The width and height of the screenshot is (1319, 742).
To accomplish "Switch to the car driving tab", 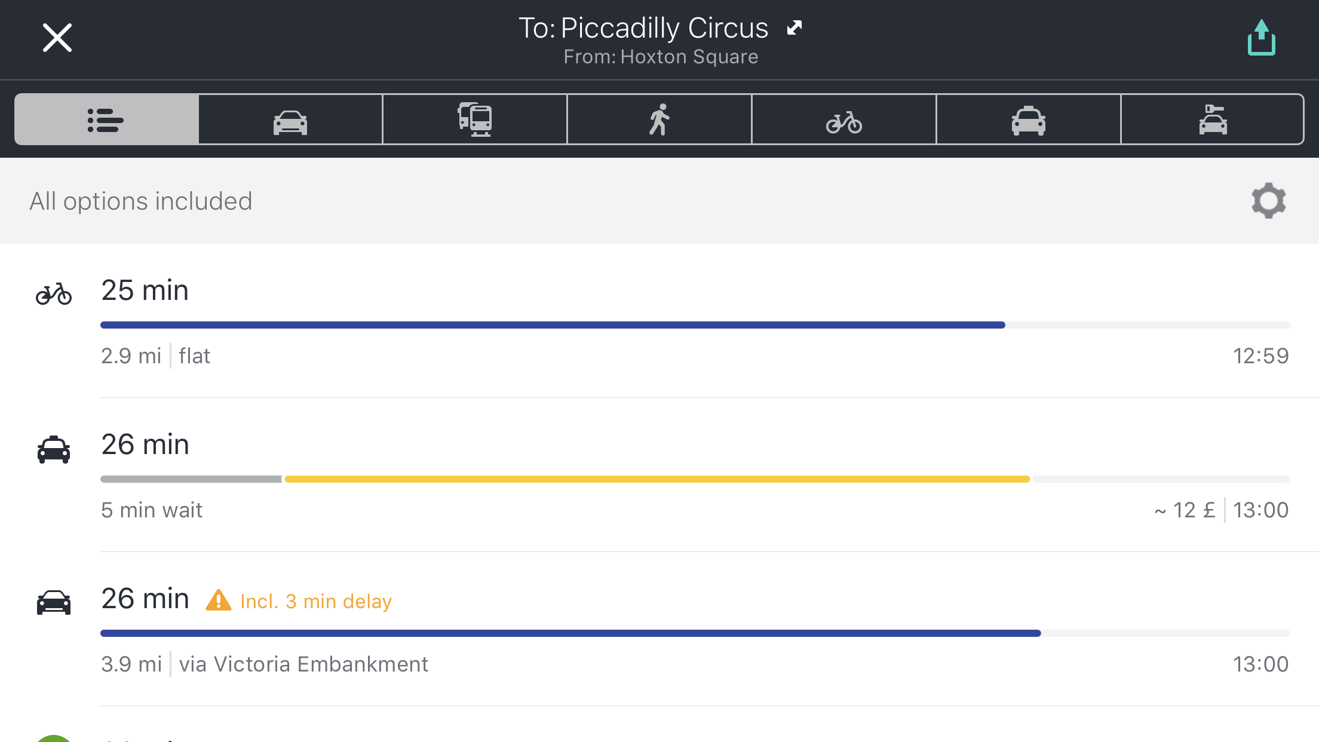I will [x=290, y=119].
